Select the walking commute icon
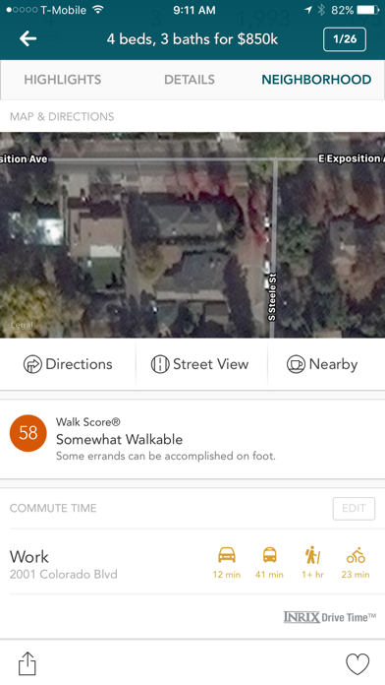Viewport: 385px width, 685px height. pyautogui.click(x=312, y=555)
